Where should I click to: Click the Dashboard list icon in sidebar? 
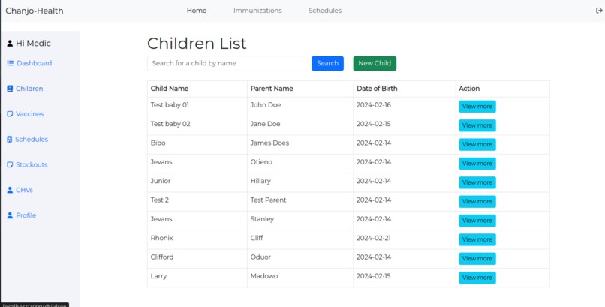coord(11,63)
